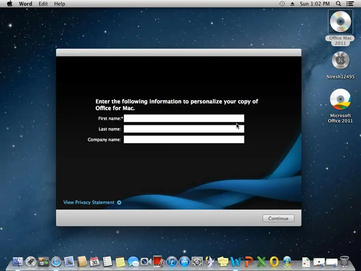Open Notes yellow notepad in Dock
Image resolution: width=361 pixels, height=271 pixels.
pos(120,262)
